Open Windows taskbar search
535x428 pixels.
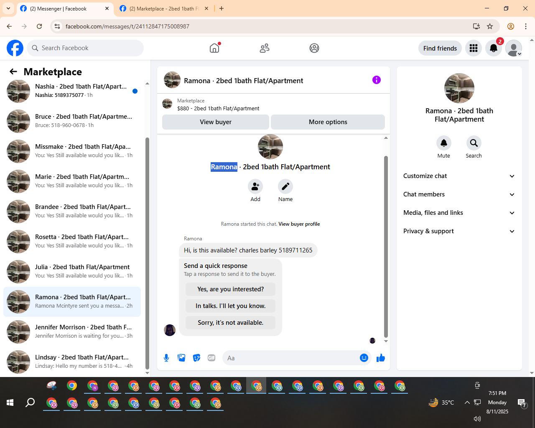(30, 403)
